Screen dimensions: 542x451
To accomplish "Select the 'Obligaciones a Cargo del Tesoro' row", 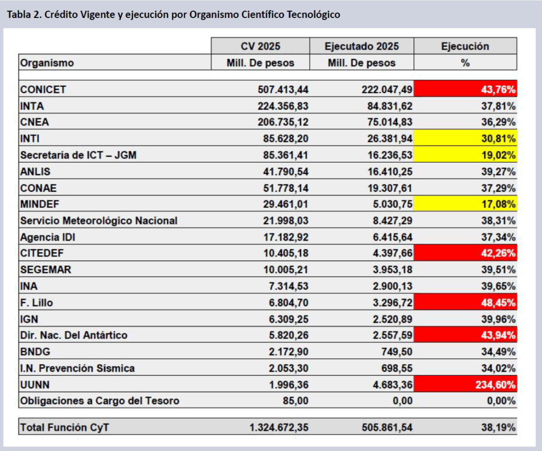I will (100, 401).
